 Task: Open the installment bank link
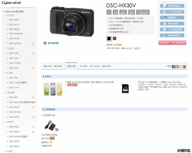pyautogui.click(x=137, y=48)
